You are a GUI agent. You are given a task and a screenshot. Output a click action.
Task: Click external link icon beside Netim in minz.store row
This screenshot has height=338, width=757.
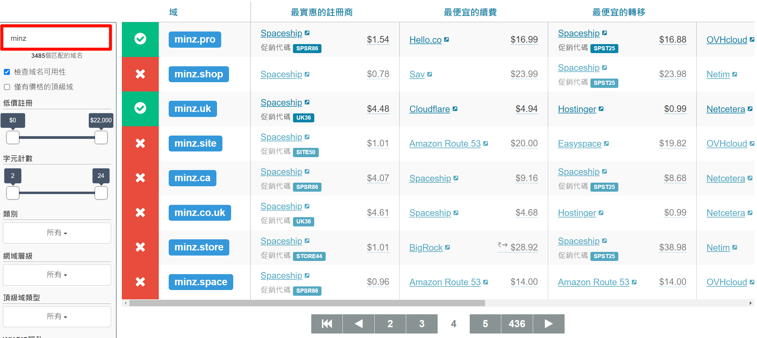[735, 247]
